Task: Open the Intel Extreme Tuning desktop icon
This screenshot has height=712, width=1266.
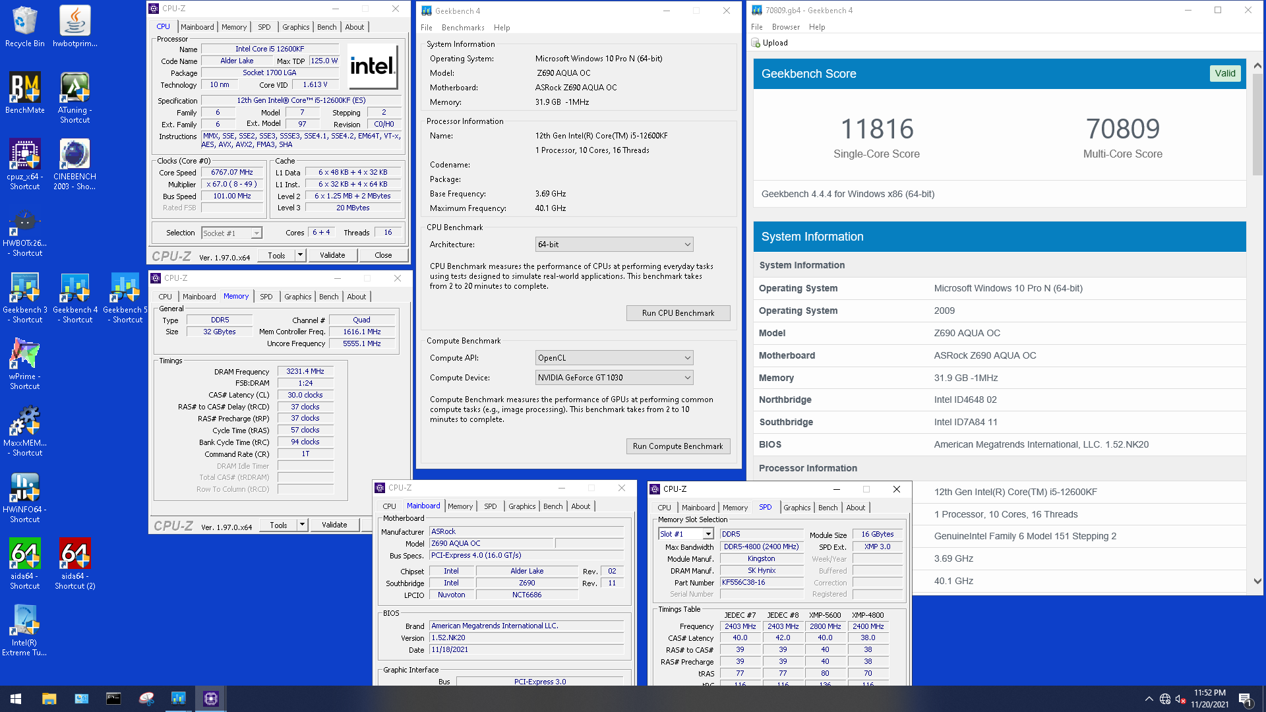Action: pos(24,630)
